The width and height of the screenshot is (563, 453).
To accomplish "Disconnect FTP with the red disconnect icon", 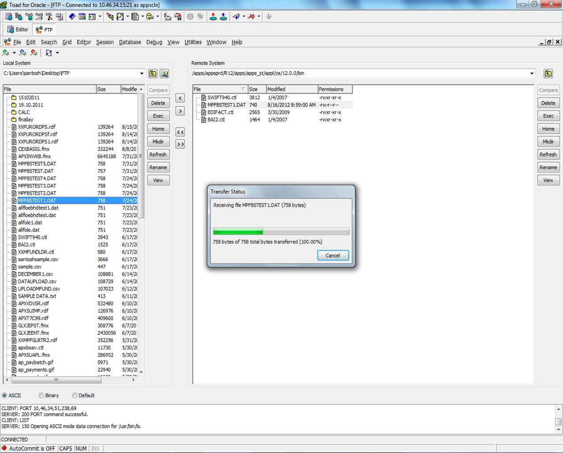I will 33,53.
